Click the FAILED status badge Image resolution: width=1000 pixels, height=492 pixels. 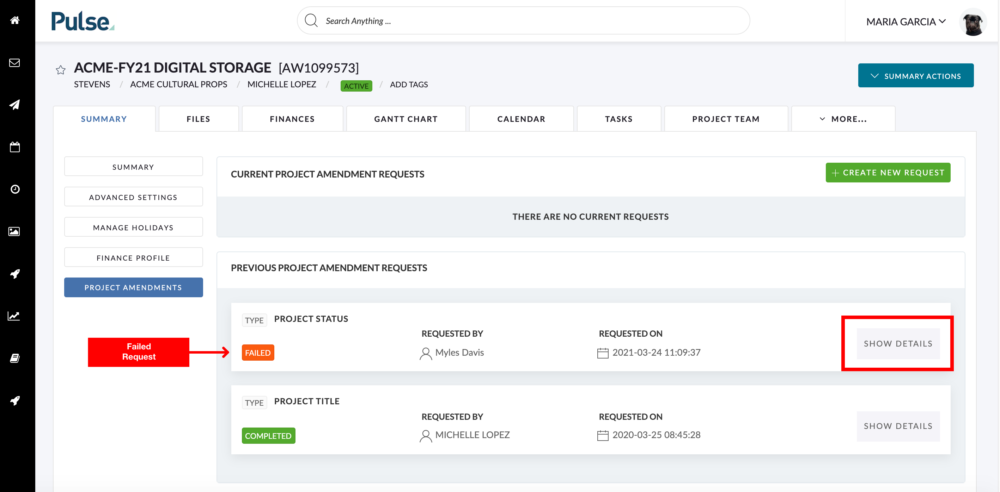[258, 353]
